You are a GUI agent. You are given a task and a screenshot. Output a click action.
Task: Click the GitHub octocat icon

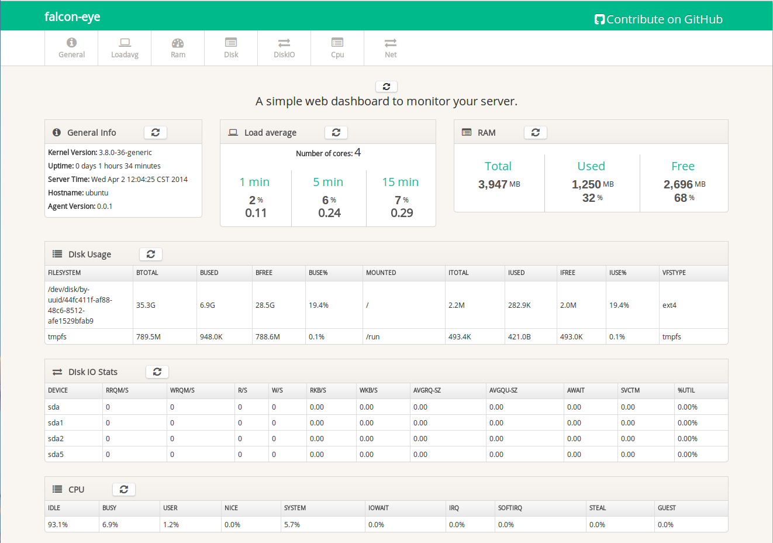[x=599, y=19]
